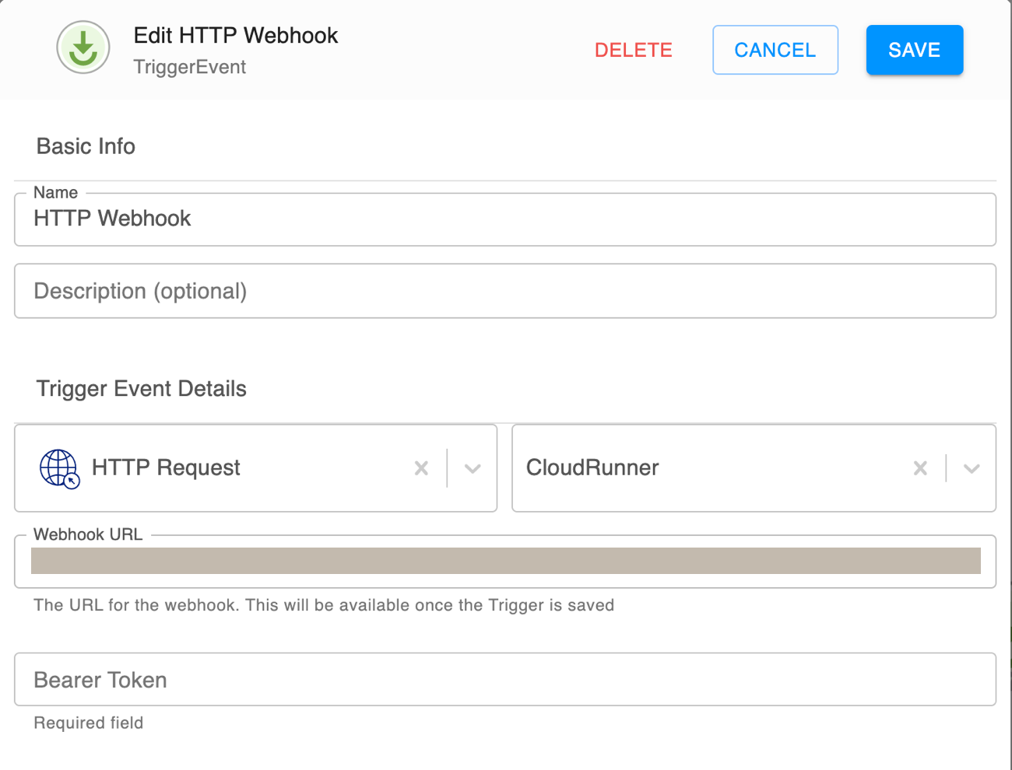Select the Webhook URL field
This screenshot has height=770, width=1012.
[505, 560]
